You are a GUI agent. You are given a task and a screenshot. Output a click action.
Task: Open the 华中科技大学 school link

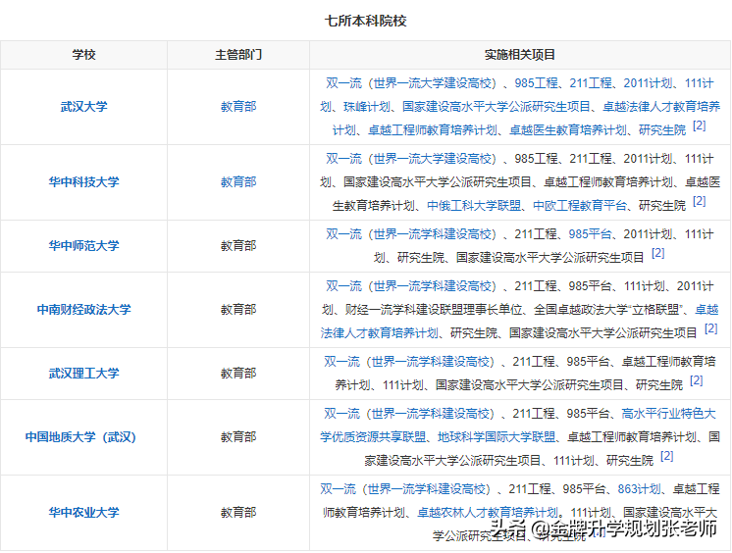[84, 182]
